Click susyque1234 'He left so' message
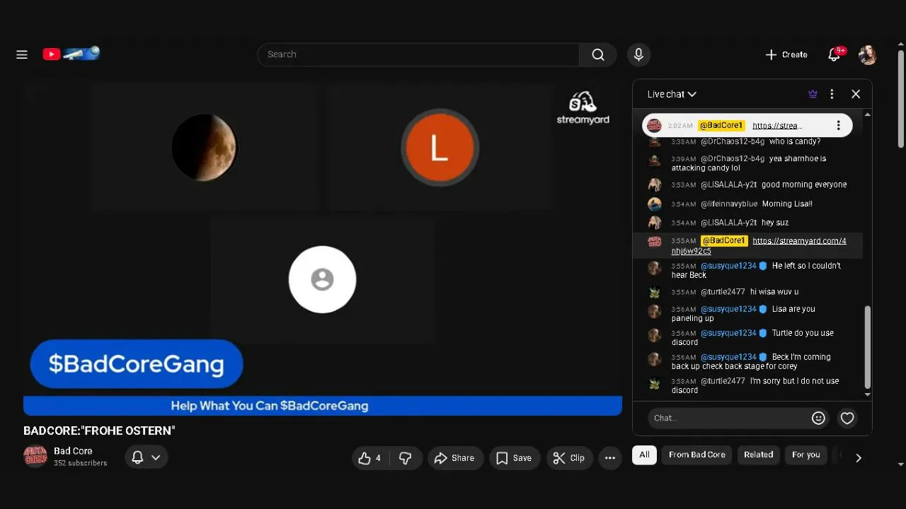The width and height of the screenshot is (906, 509). [747, 270]
